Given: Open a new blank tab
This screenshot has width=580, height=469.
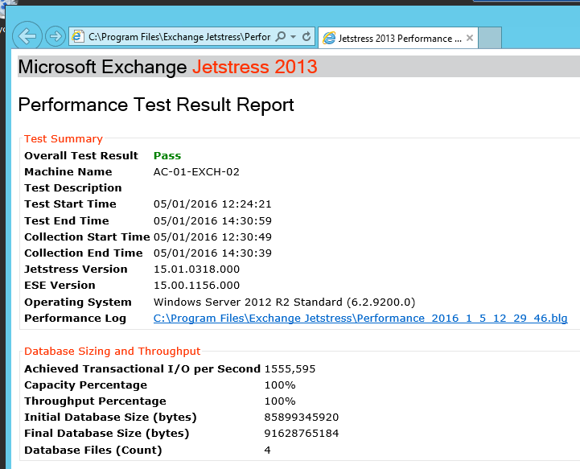Looking at the screenshot, I should click(490, 38).
